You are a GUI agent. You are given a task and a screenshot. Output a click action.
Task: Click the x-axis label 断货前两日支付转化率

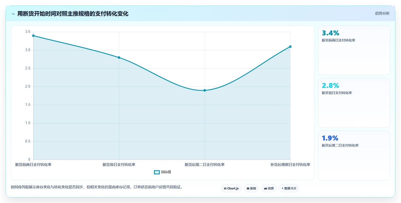33,165
